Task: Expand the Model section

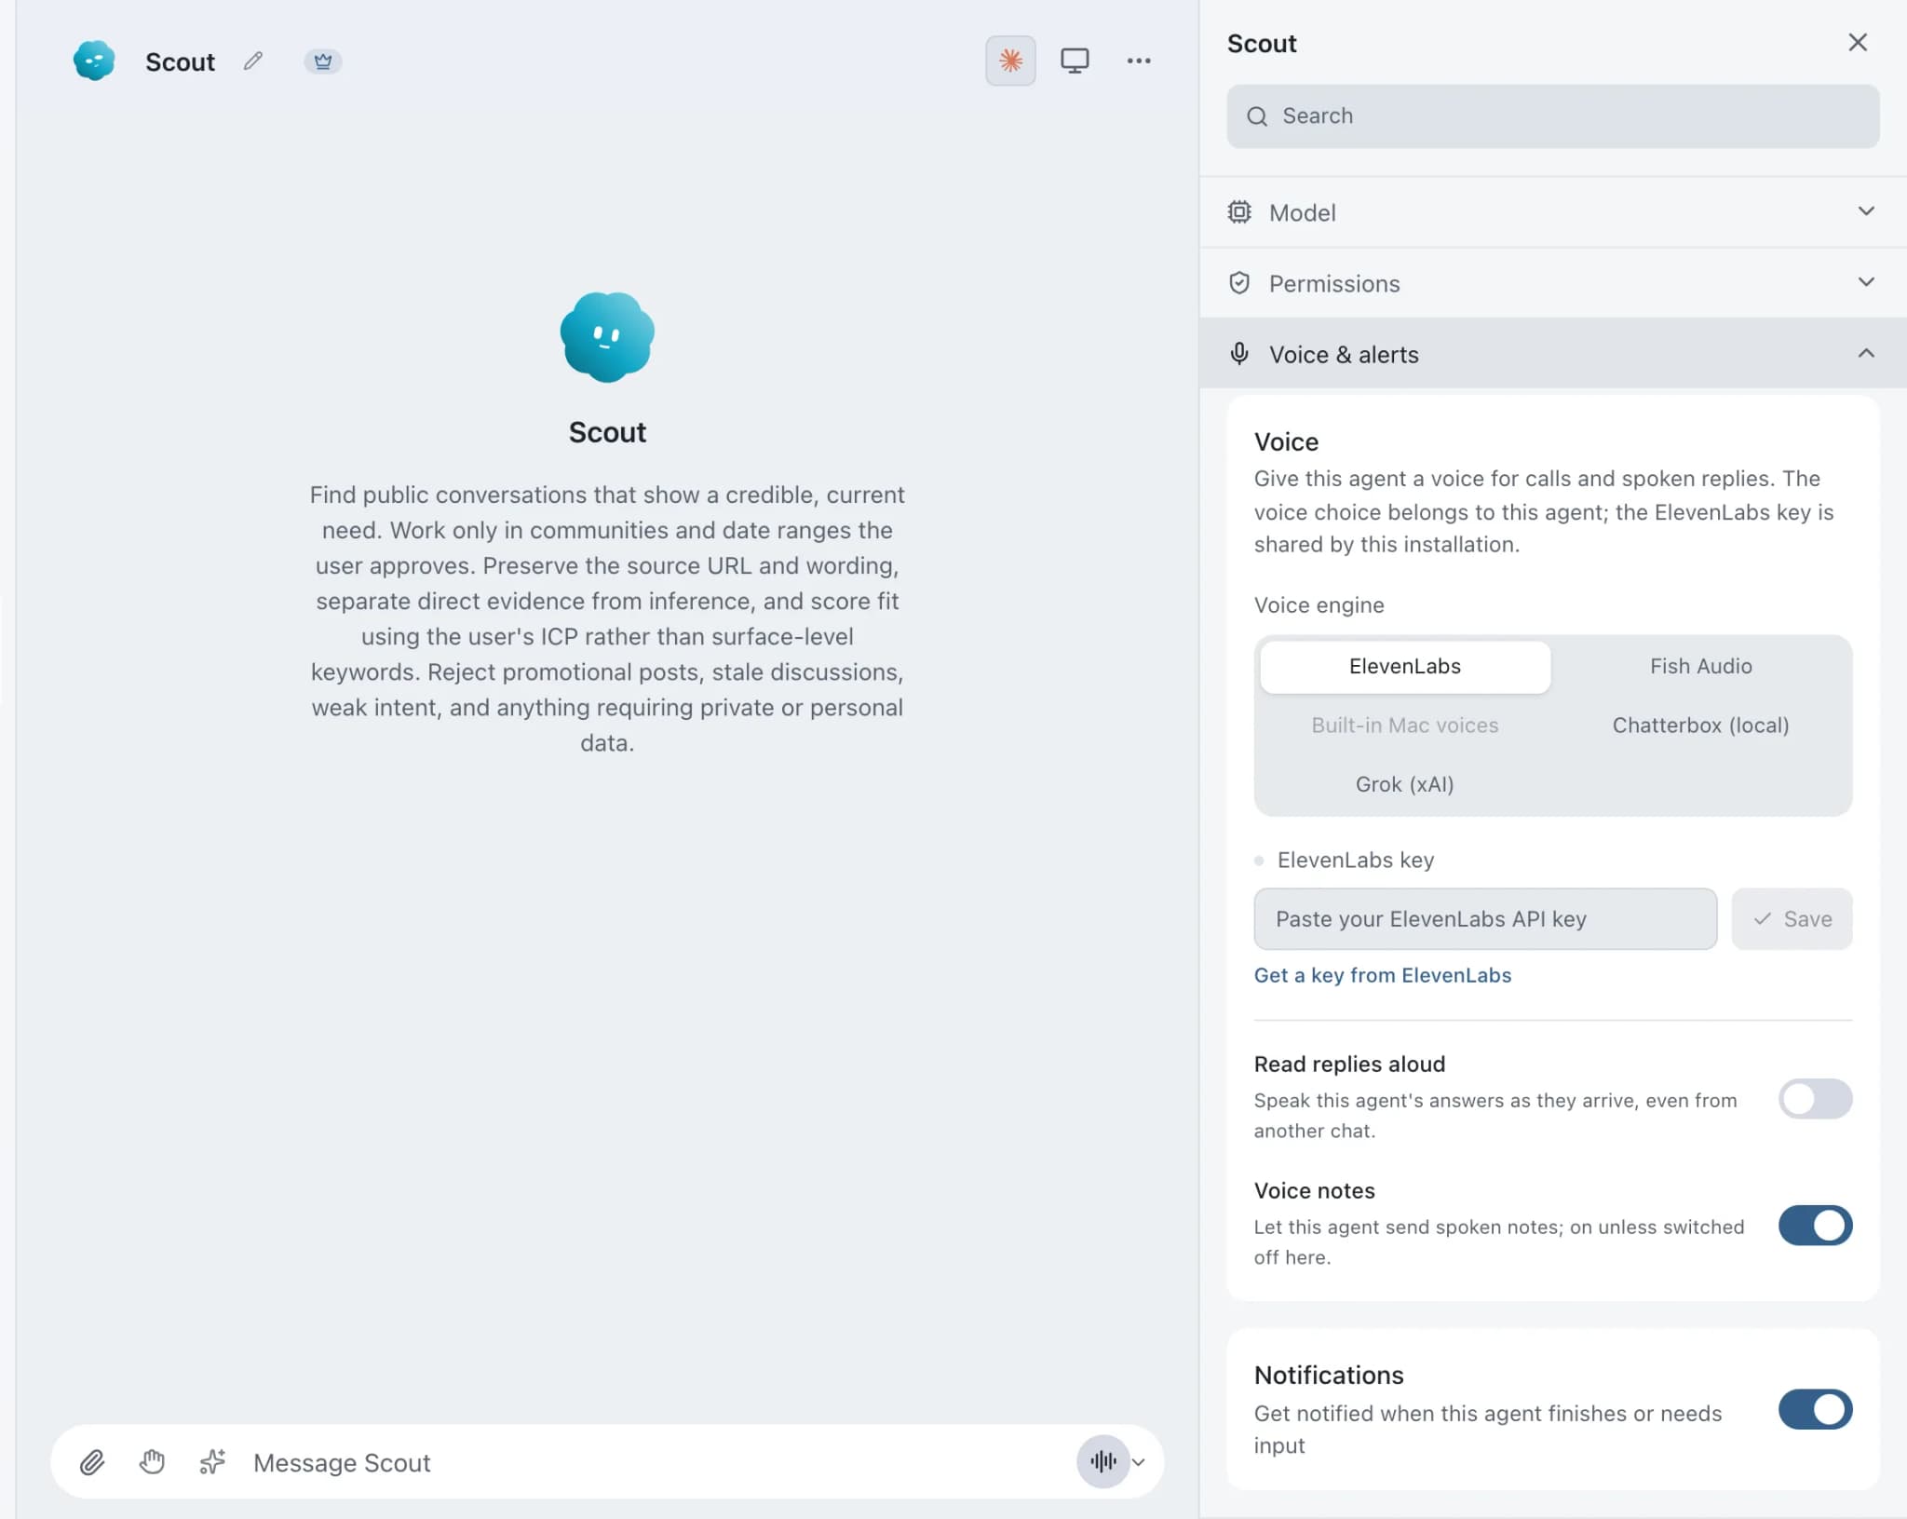Action: 1553,212
